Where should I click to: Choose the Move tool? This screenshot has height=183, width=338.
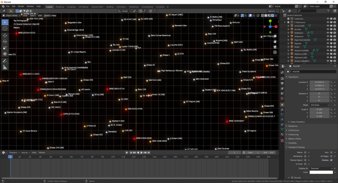click(5, 35)
